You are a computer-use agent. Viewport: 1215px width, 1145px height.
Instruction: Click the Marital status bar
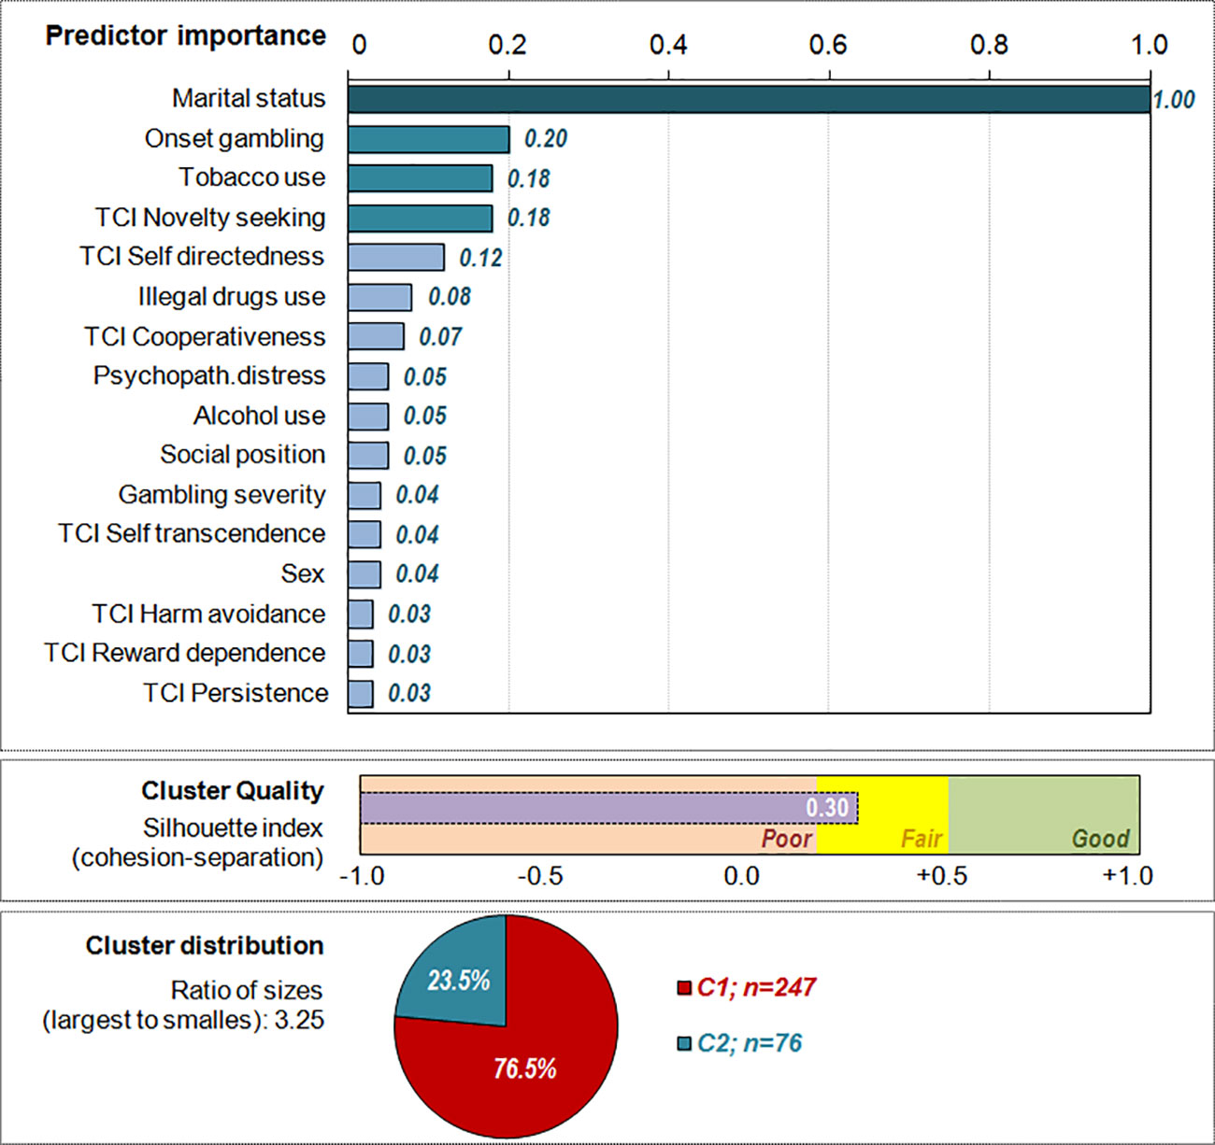(749, 100)
